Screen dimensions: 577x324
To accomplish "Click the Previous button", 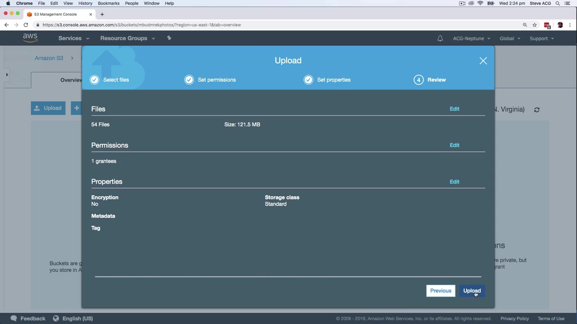I will [x=441, y=291].
